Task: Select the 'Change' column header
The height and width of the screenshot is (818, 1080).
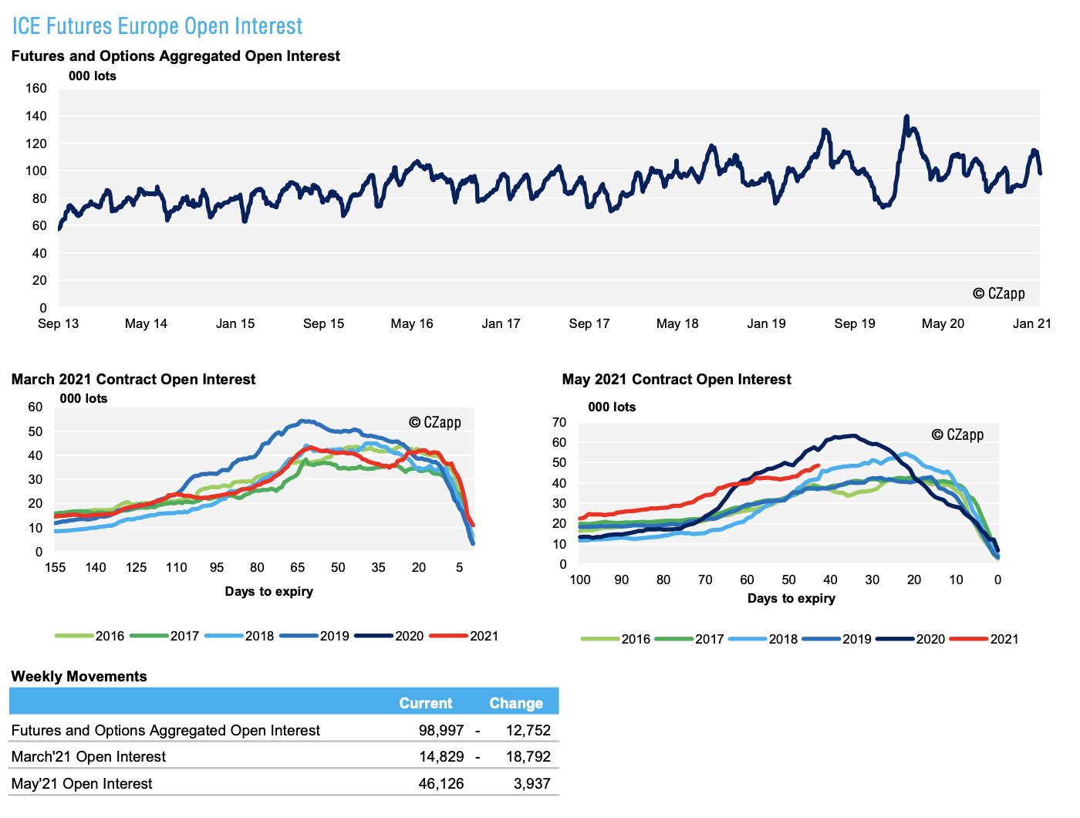Action: pos(516,703)
